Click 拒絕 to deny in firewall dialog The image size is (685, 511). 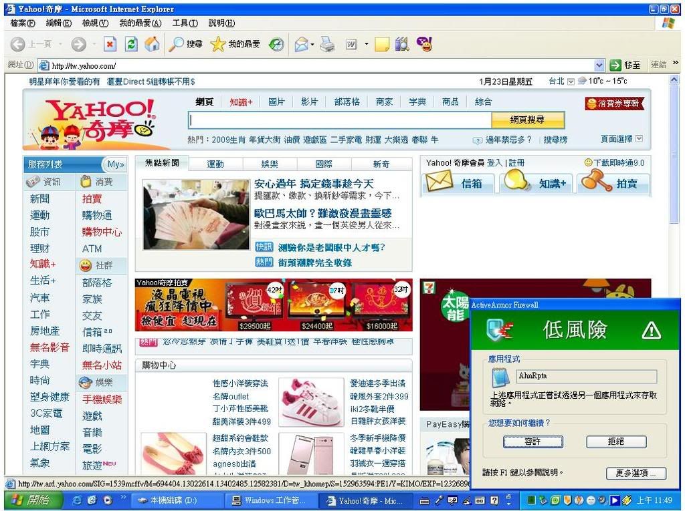(x=616, y=442)
